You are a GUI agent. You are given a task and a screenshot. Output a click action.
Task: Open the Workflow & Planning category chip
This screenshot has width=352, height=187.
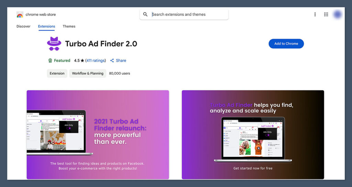[x=88, y=74]
